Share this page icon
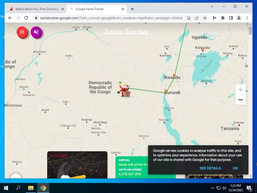Image resolution: width=257 pixels, height=193 pixels. (x=197, y=18)
